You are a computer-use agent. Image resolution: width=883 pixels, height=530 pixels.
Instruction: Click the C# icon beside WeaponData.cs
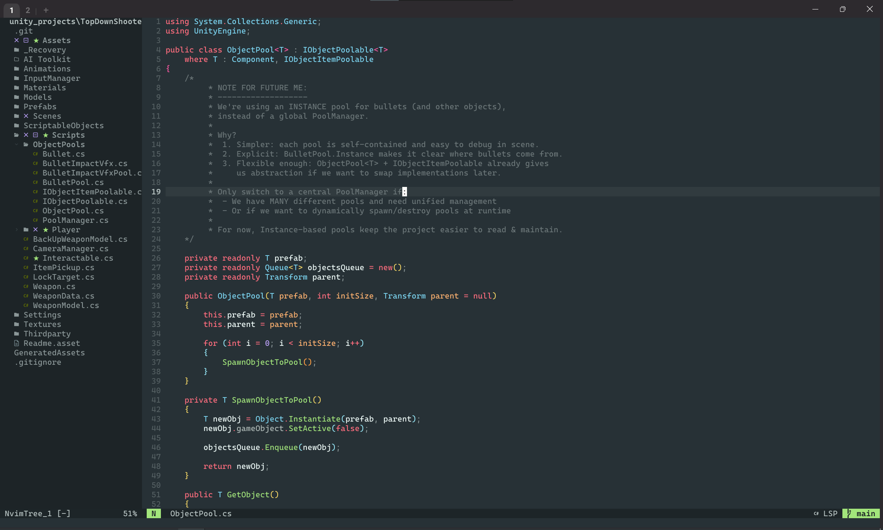[x=26, y=296]
